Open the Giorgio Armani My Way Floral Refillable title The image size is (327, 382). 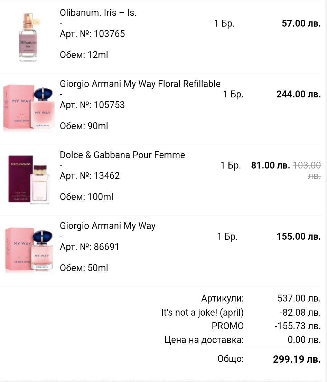pos(140,84)
